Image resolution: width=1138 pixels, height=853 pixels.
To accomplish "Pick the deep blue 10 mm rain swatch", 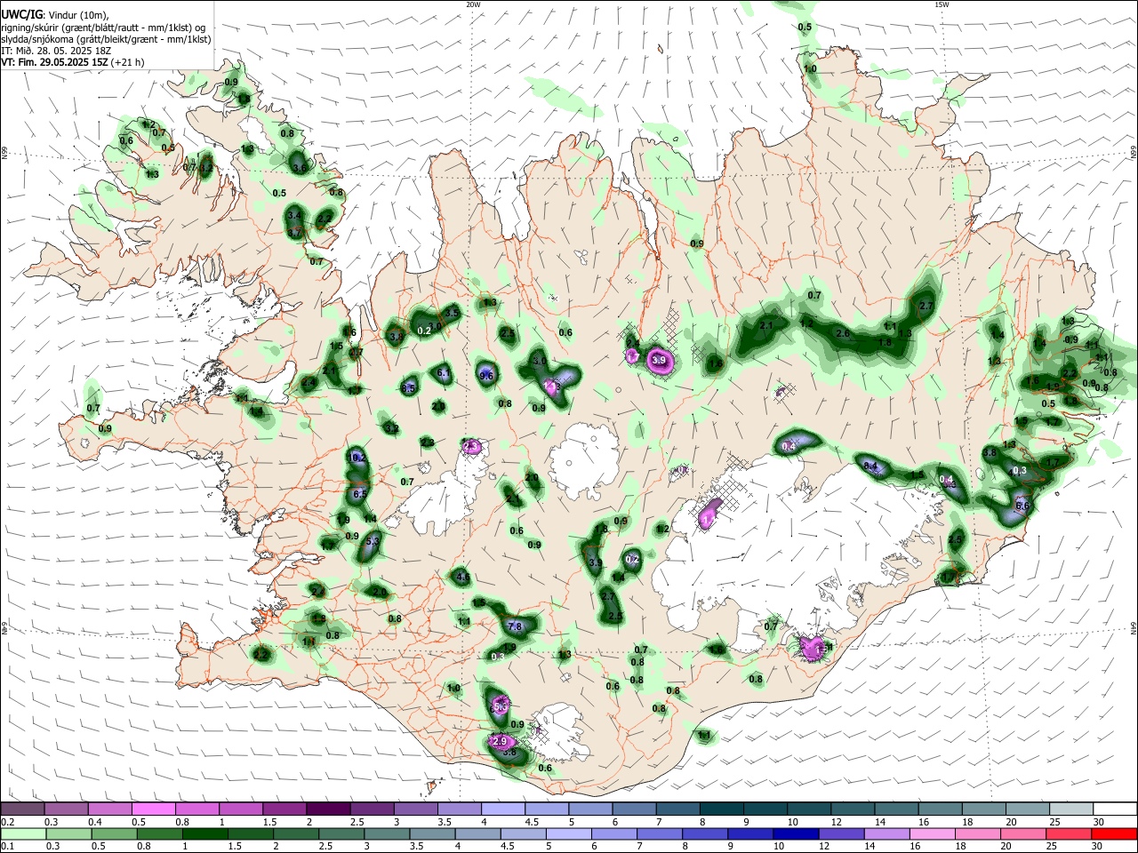I will pyautogui.click(x=795, y=833).
